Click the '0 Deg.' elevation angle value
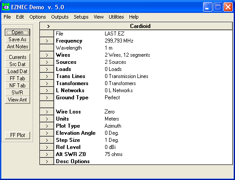 [x=112, y=133]
